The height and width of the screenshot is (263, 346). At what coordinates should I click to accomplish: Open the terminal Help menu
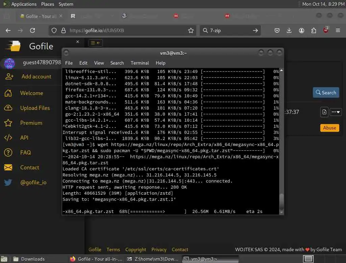pyautogui.click(x=160, y=63)
